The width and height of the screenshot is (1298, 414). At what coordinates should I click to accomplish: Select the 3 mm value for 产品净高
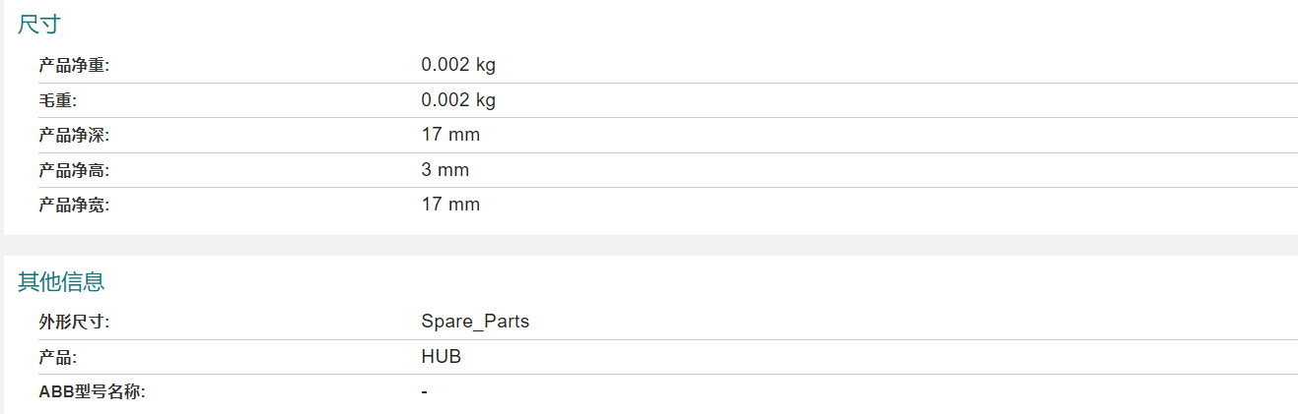(445, 170)
